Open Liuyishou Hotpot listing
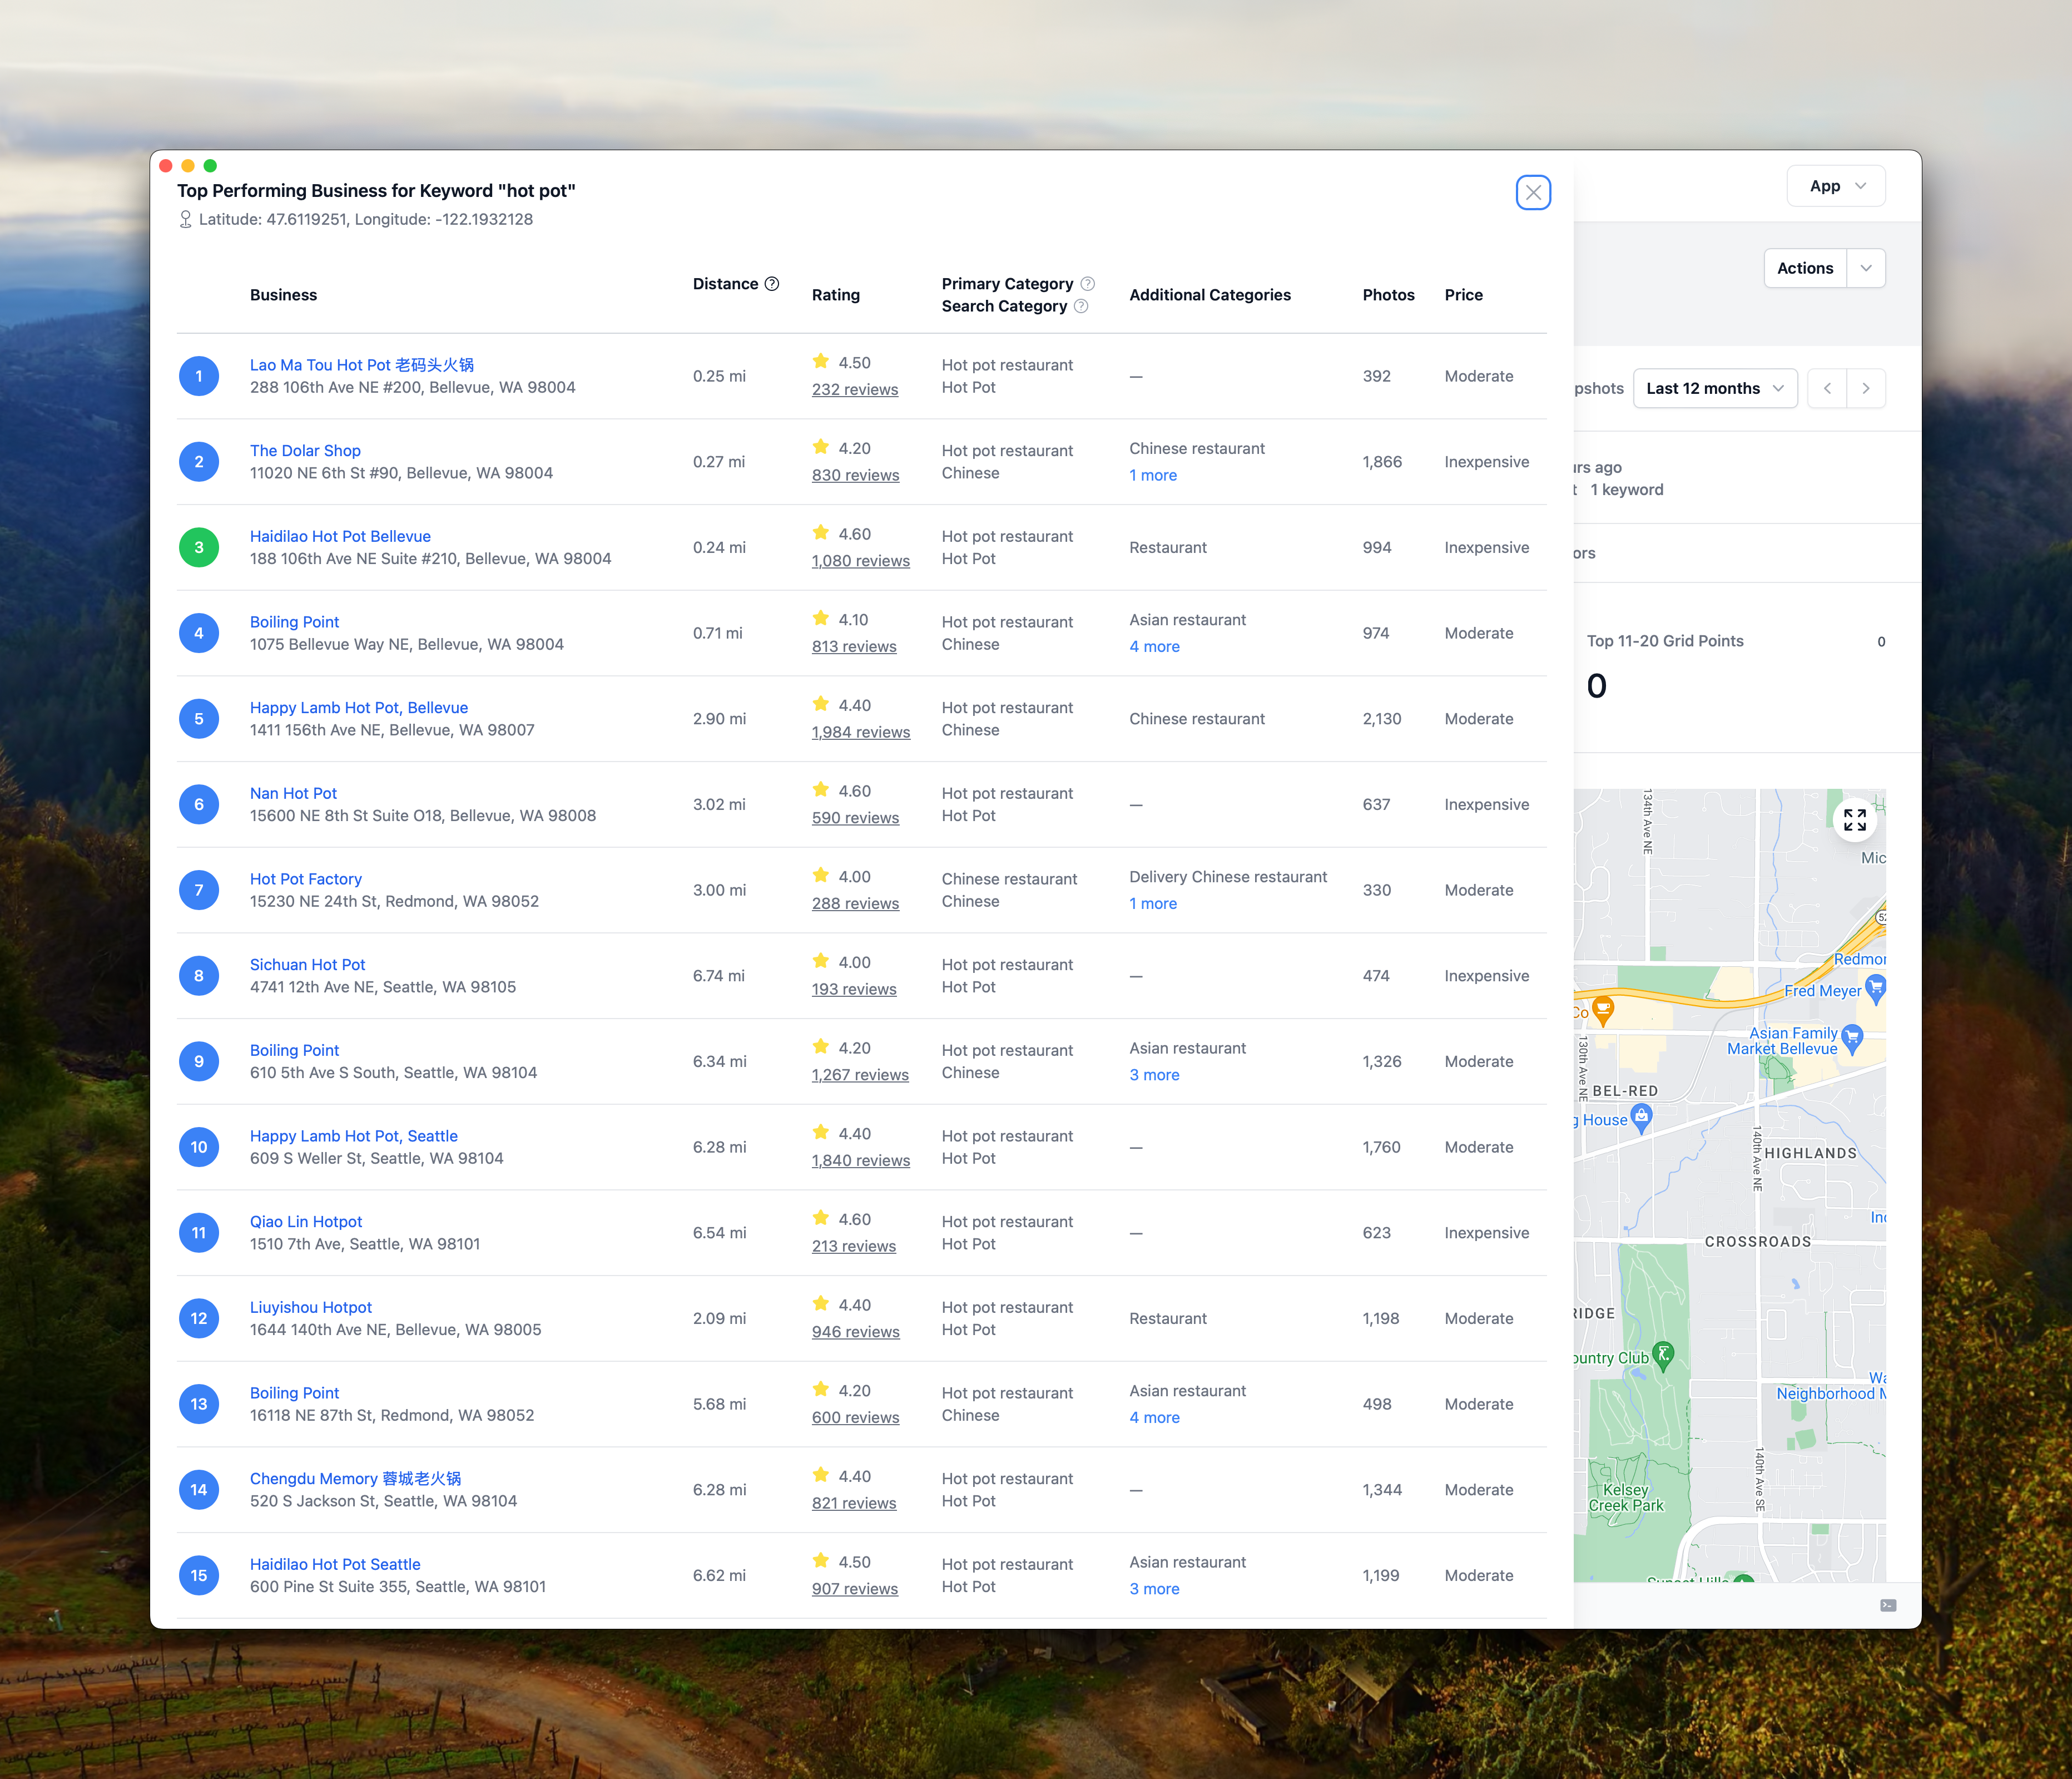Viewport: 2072px width, 1779px height. point(311,1307)
